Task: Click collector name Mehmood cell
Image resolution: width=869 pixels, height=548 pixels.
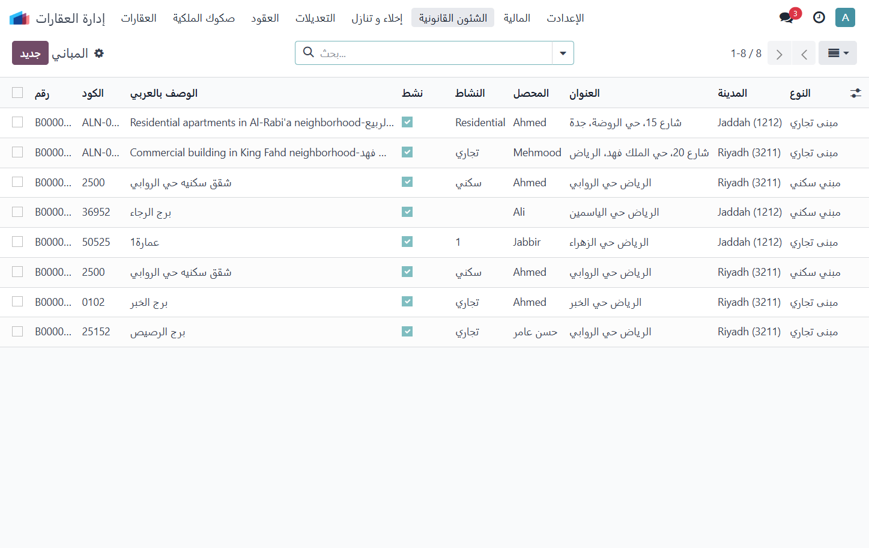Action: click(x=537, y=153)
